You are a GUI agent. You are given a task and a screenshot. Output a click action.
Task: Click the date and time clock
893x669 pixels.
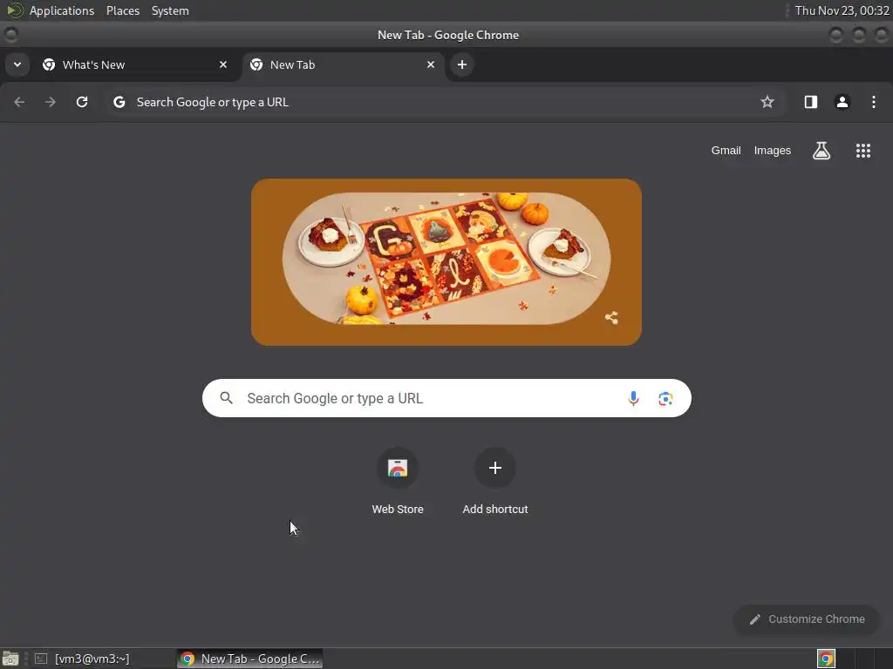coord(842,10)
